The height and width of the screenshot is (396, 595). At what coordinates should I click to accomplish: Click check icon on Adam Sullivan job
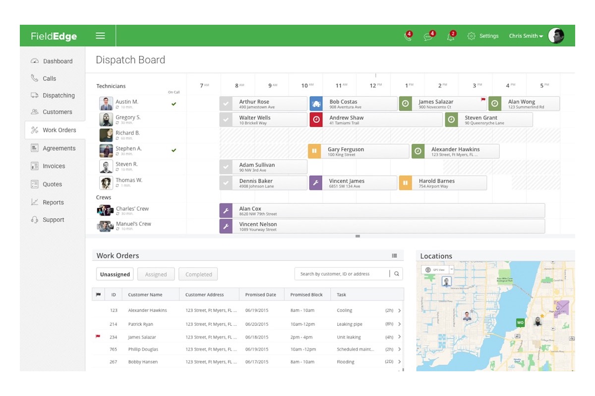tap(226, 167)
